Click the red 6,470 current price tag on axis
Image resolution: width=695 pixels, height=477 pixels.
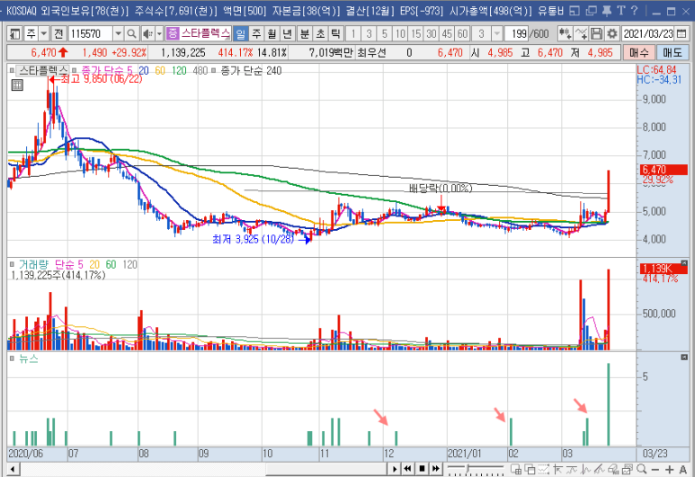tap(664, 170)
